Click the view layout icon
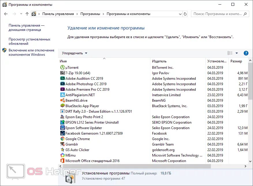 point(230,53)
